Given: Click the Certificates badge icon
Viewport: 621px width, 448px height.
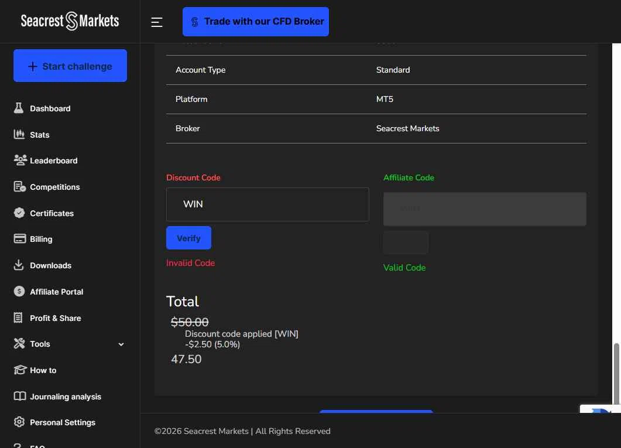Looking at the screenshot, I should 19,213.
